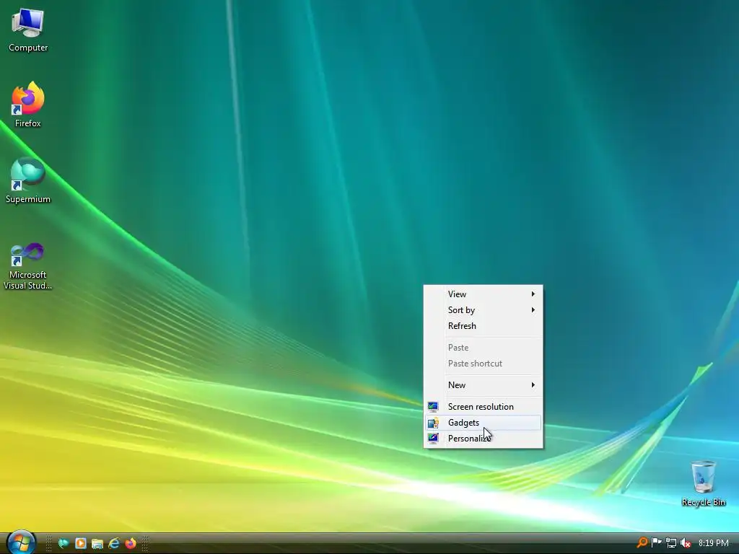Viewport: 739px width, 554px height.
Task: Click the orange magnifier tray icon
Action: pyautogui.click(x=642, y=542)
